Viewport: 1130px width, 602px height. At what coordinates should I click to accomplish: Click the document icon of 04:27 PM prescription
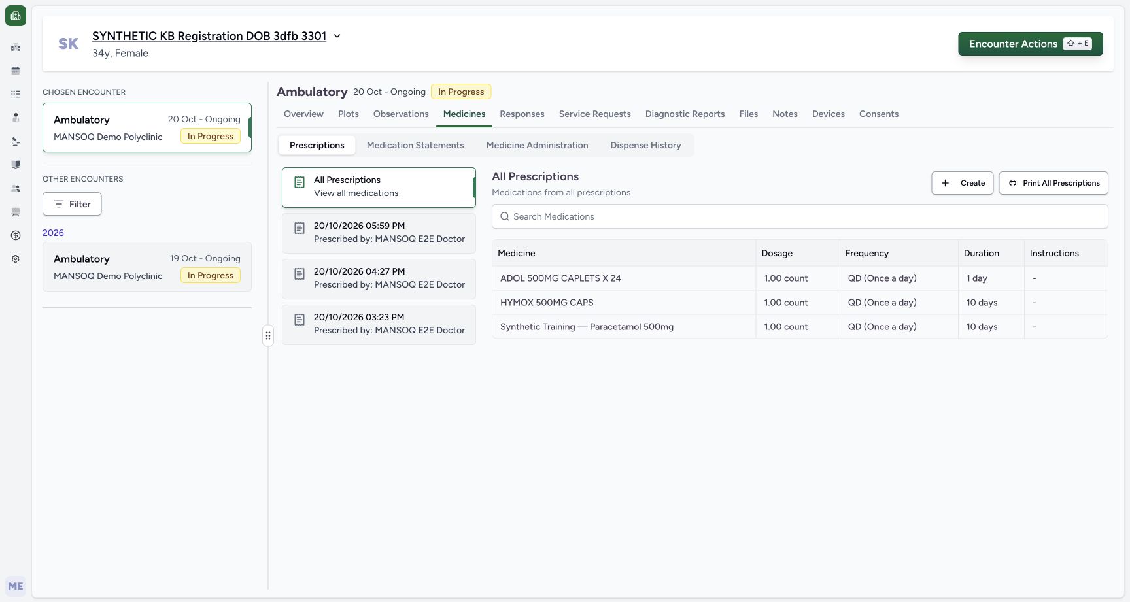[x=300, y=274]
